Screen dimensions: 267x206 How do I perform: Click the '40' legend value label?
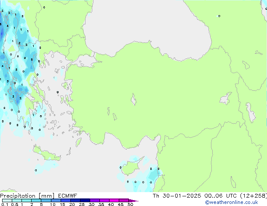pos(111,204)
